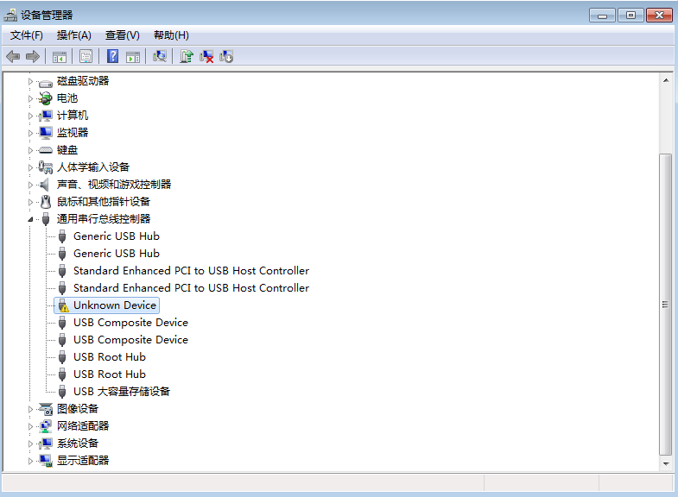This screenshot has height=497, width=678.
Task: Click the vertical scrollbar thumb
Action: click(666, 305)
